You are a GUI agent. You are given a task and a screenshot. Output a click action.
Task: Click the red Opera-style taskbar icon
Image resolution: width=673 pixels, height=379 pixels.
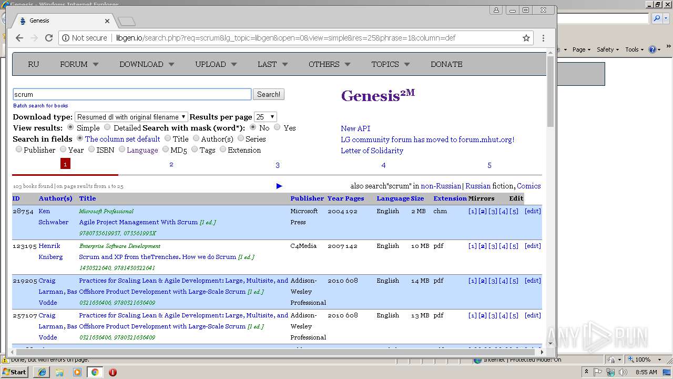point(113,372)
